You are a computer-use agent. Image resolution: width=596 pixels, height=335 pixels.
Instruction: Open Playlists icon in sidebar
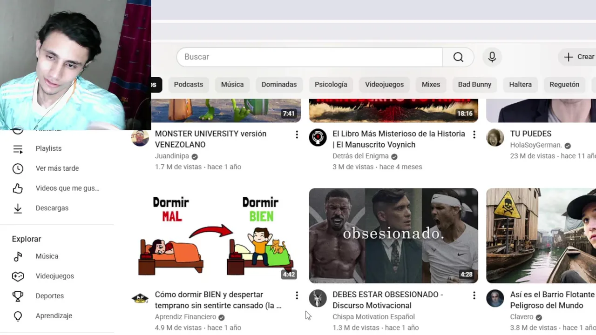tap(18, 149)
